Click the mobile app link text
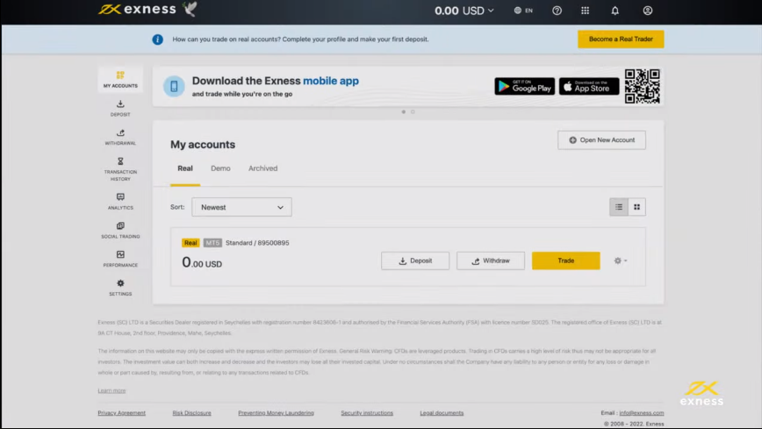Screen dimensions: 762x429 coord(331,81)
